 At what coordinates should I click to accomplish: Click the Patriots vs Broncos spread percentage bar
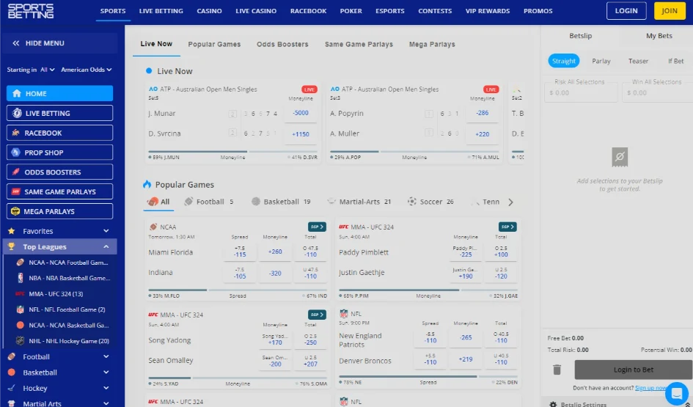(428, 377)
